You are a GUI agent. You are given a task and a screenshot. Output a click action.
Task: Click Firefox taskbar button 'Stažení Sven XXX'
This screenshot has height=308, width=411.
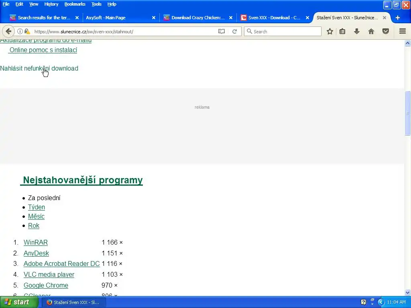(x=74, y=302)
